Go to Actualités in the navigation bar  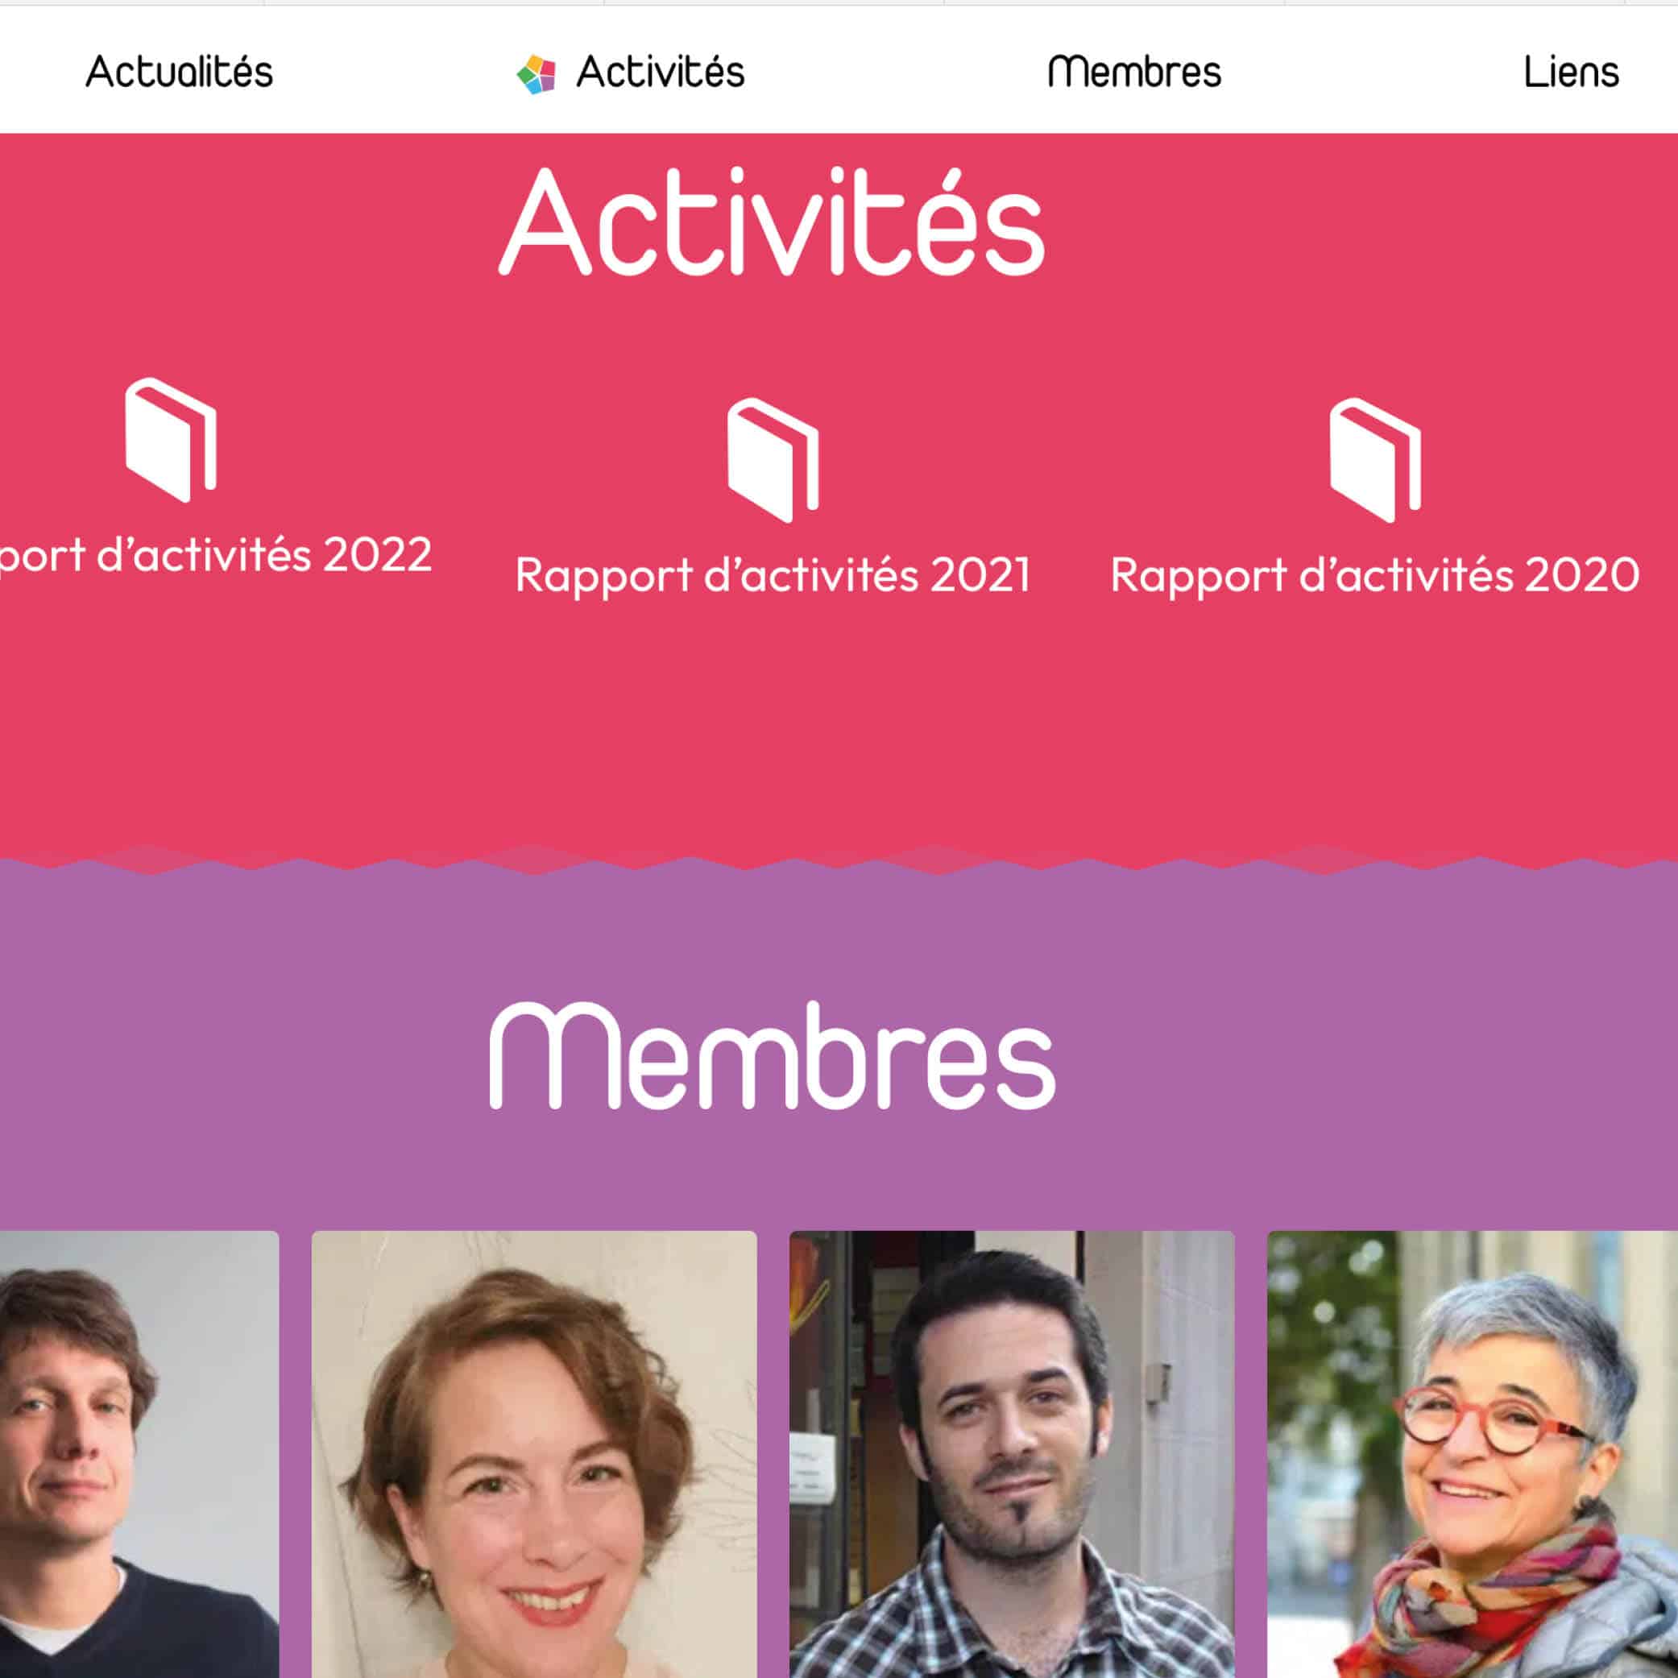pyautogui.click(x=179, y=72)
